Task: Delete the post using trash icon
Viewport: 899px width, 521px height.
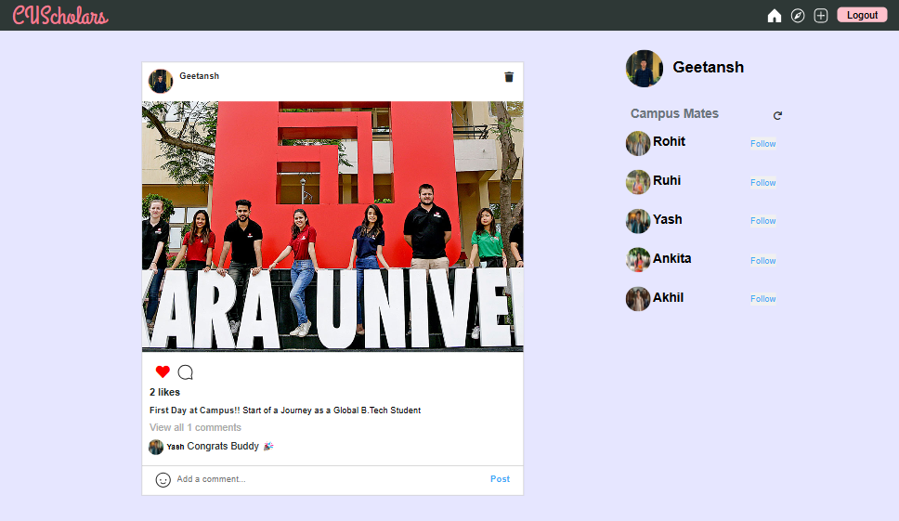Action: (509, 77)
